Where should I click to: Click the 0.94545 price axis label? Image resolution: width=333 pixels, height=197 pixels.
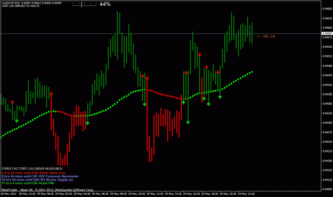pyautogui.click(x=327, y=47)
